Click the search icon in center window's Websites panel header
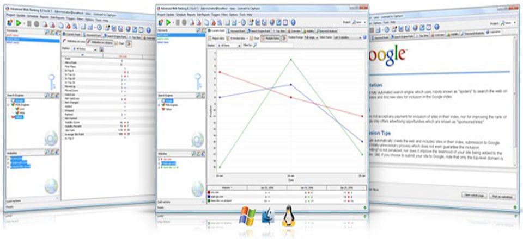 point(193,154)
